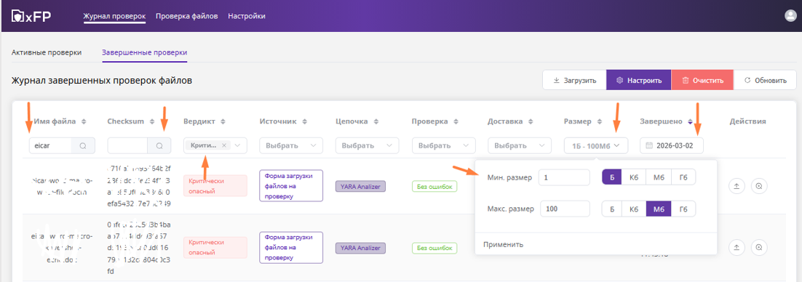Click the Действия column header

click(x=747, y=121)
